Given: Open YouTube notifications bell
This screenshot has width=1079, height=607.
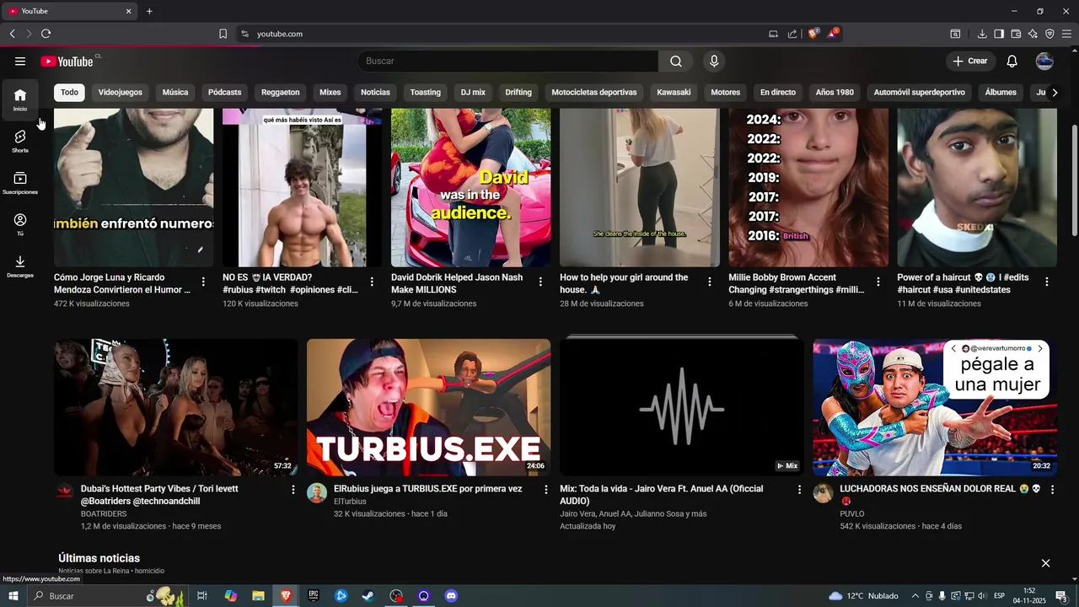Looking at the screenshot, I should (x=1012, y=62).
